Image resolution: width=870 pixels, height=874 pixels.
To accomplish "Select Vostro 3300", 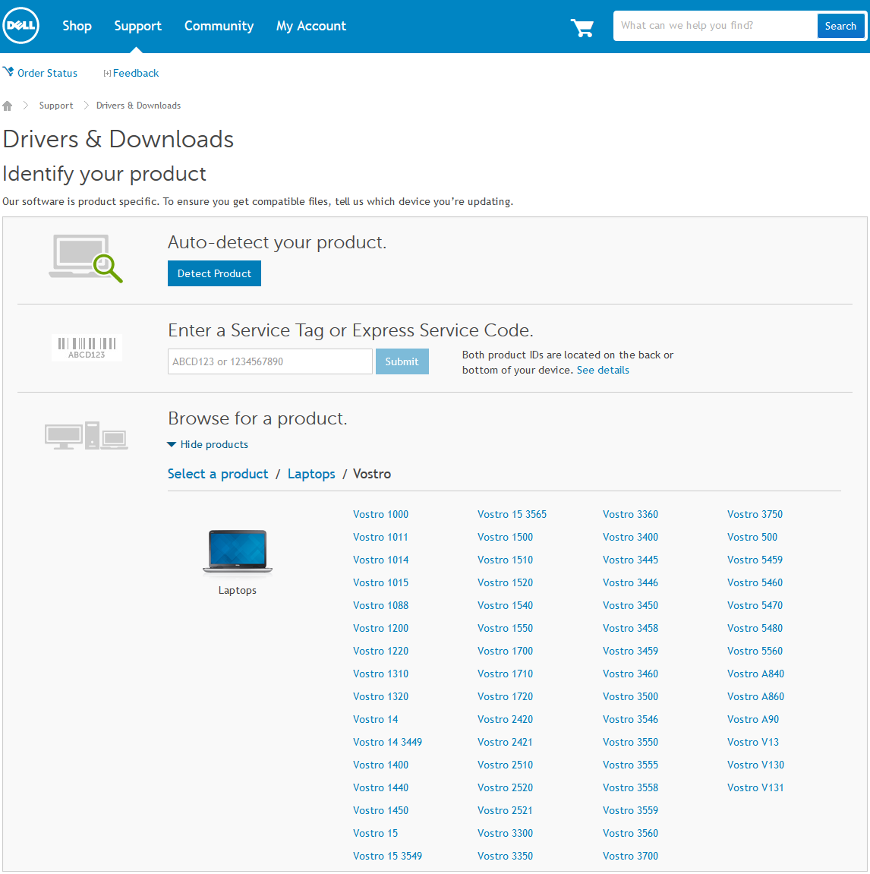I will pos(506,833).
